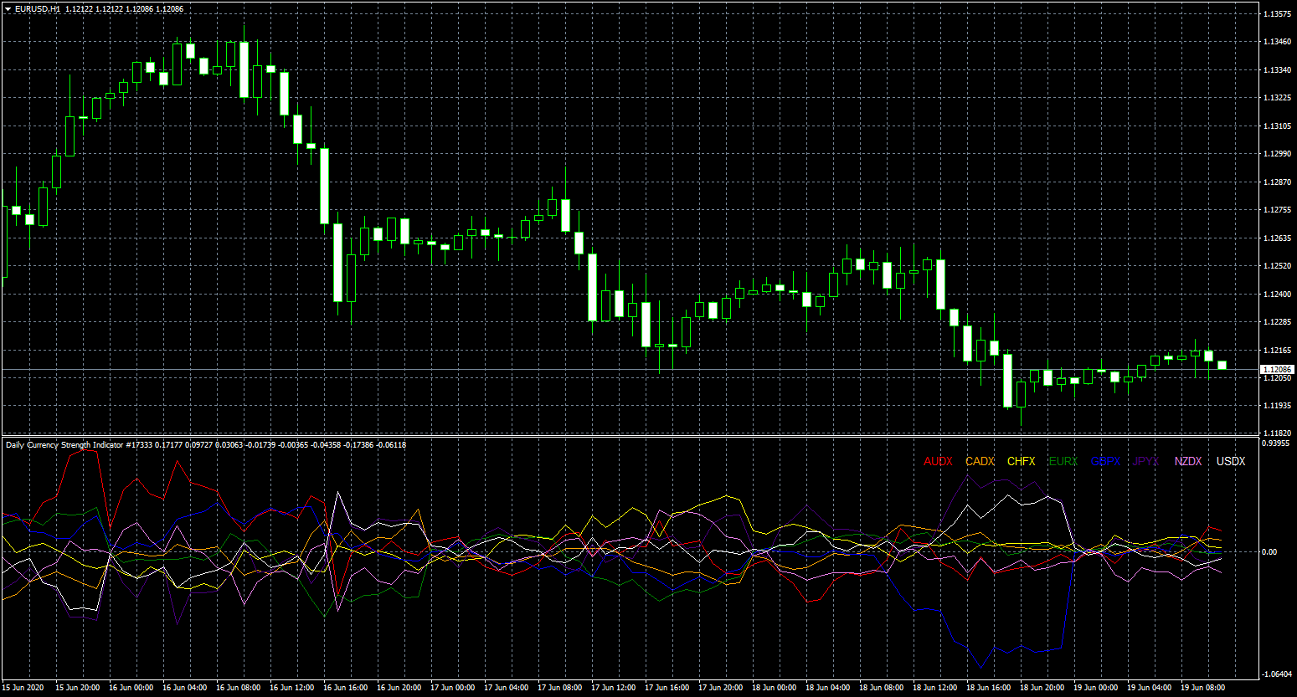The width and height of the screenshot is (1297, 697).
Task: Click the 17 Jun 04:00 time label
Action: [x=507, y=688]
